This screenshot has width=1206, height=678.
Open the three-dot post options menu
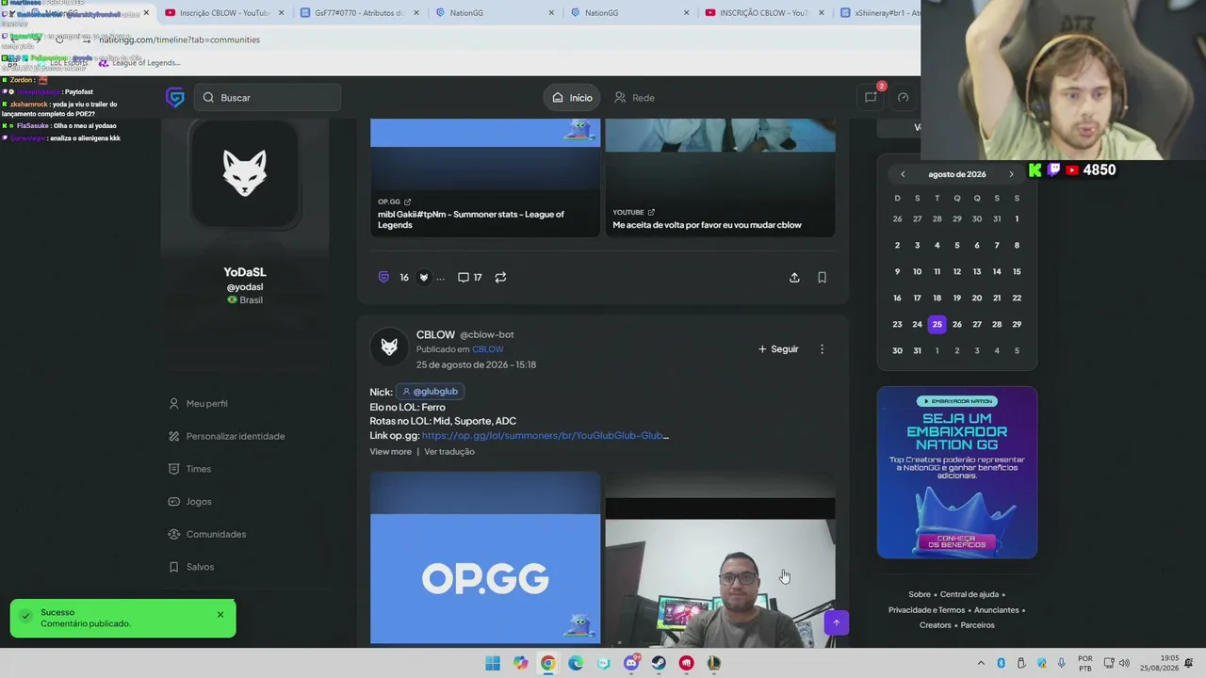[822, 349]
